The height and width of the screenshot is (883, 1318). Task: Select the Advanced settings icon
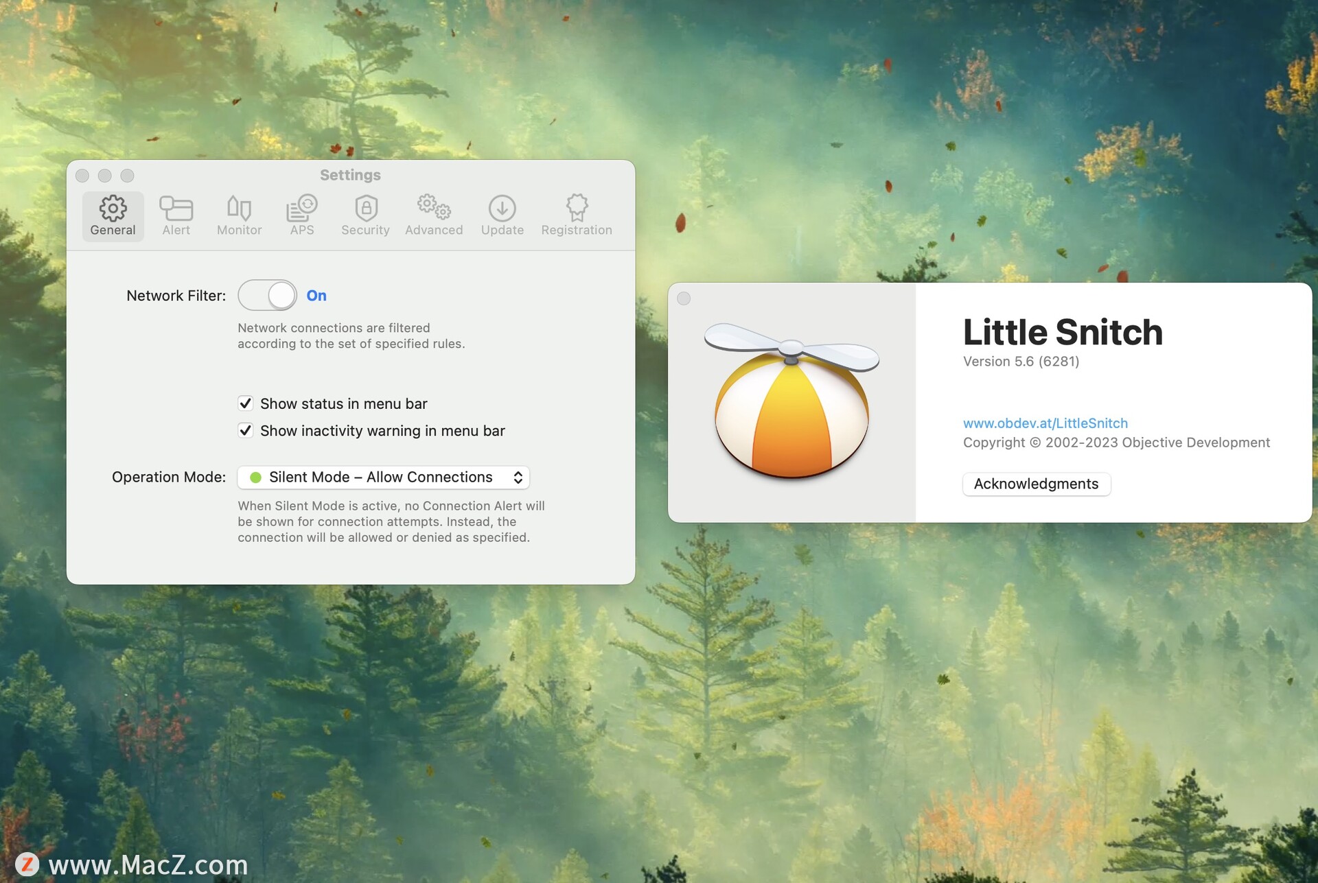433,215
